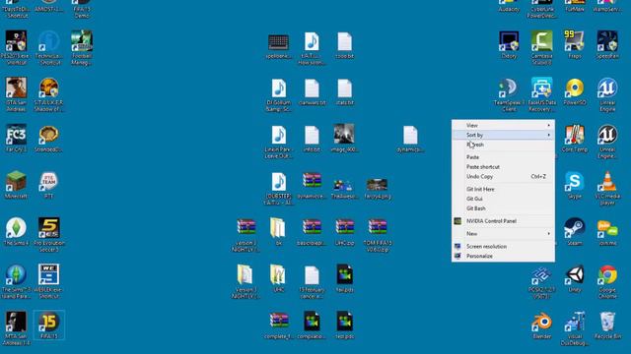Click the join.me icon

tap(607, 232)
